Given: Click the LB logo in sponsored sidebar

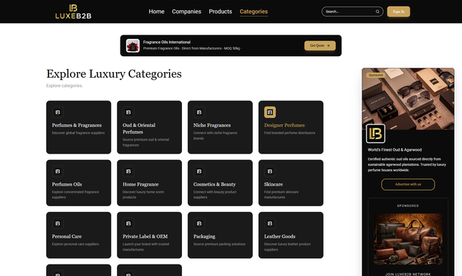Looking at the screenshot, I should coord(375,133).
